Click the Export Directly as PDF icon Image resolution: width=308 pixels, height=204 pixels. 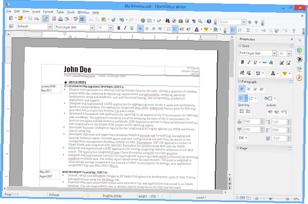point(54,19)
